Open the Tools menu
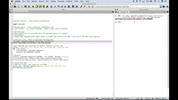Viewport: 178px width, 100px height. point(76,1)
